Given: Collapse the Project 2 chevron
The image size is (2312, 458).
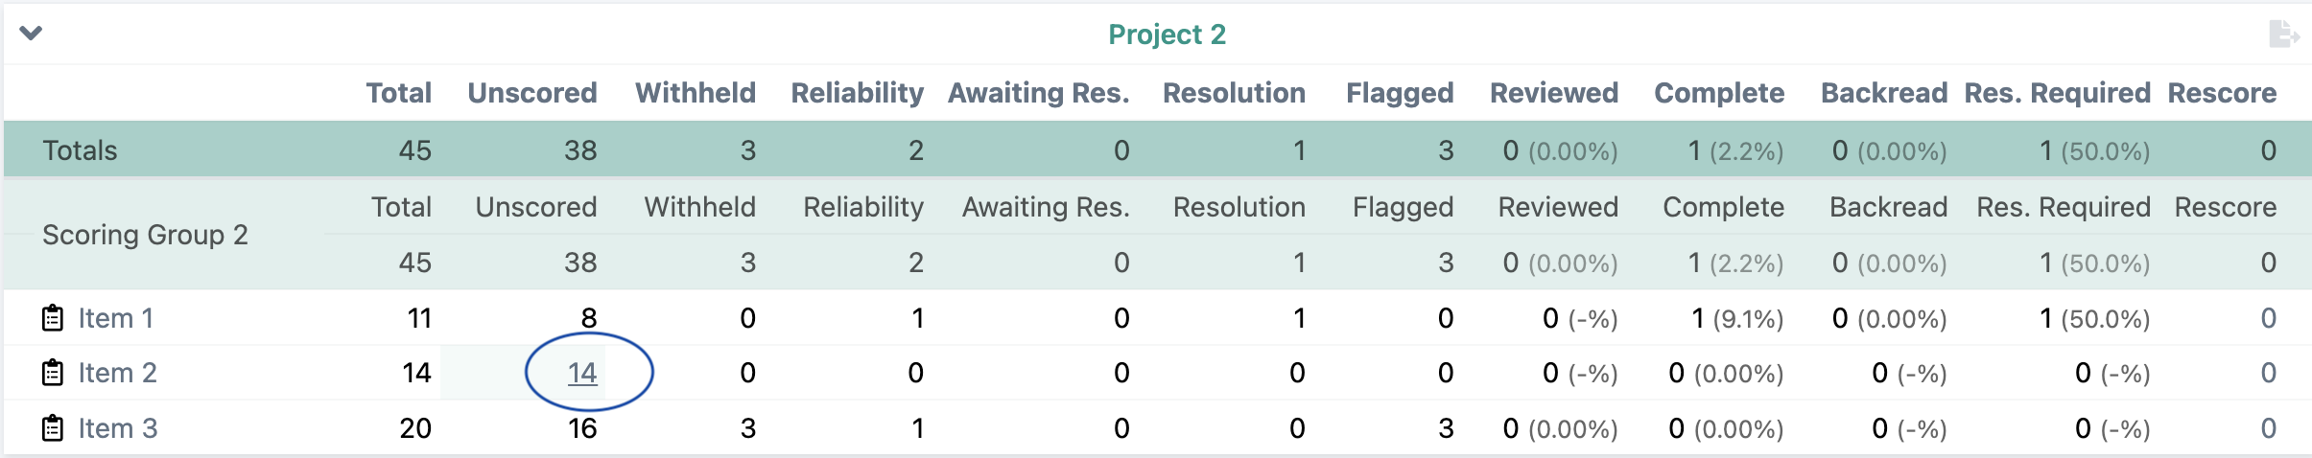Looking at the screenshot, I should coord(31,34).
